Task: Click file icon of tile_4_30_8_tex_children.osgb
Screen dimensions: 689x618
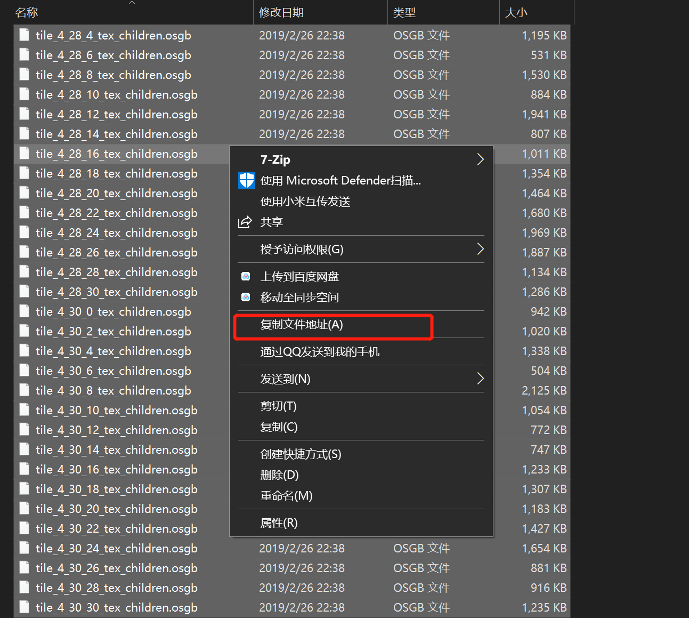Action: pyautogui.click(x=24, y=390)
